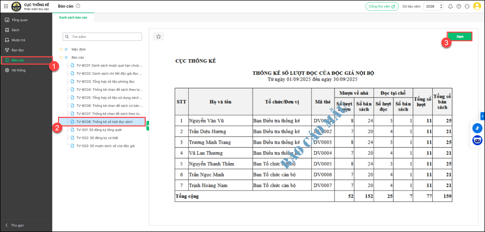485x232 pixels.
Task: Open the app grid launcher icon
Action: tap(6, 6)
